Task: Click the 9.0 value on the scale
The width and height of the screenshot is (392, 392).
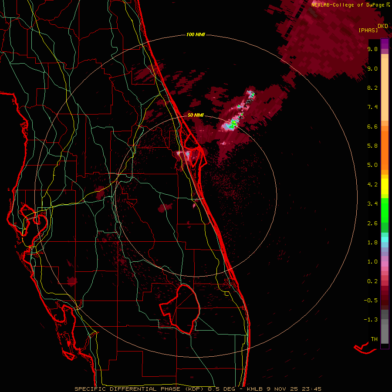Action: 372,68
